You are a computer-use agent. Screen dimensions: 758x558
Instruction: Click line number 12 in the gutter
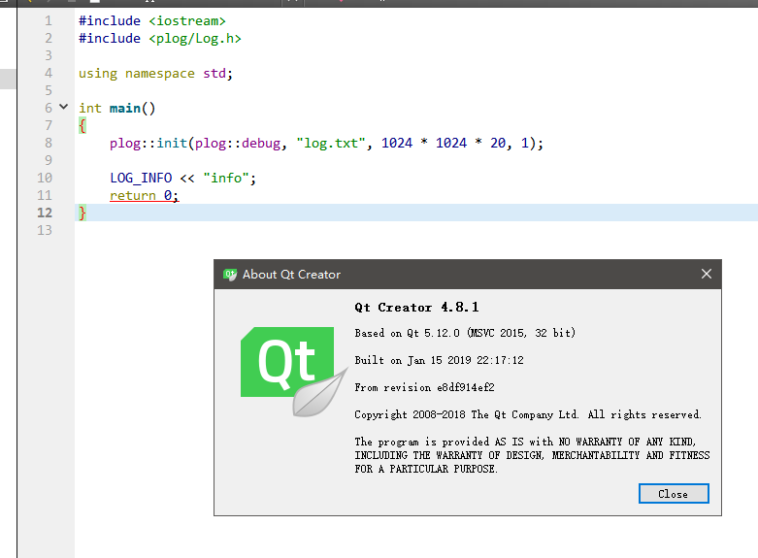(45, 213)
